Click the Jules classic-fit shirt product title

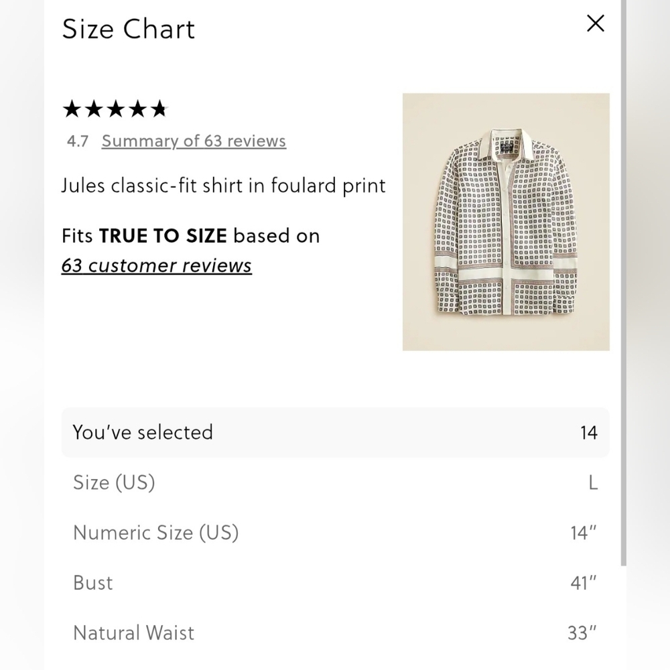point(224,186)
